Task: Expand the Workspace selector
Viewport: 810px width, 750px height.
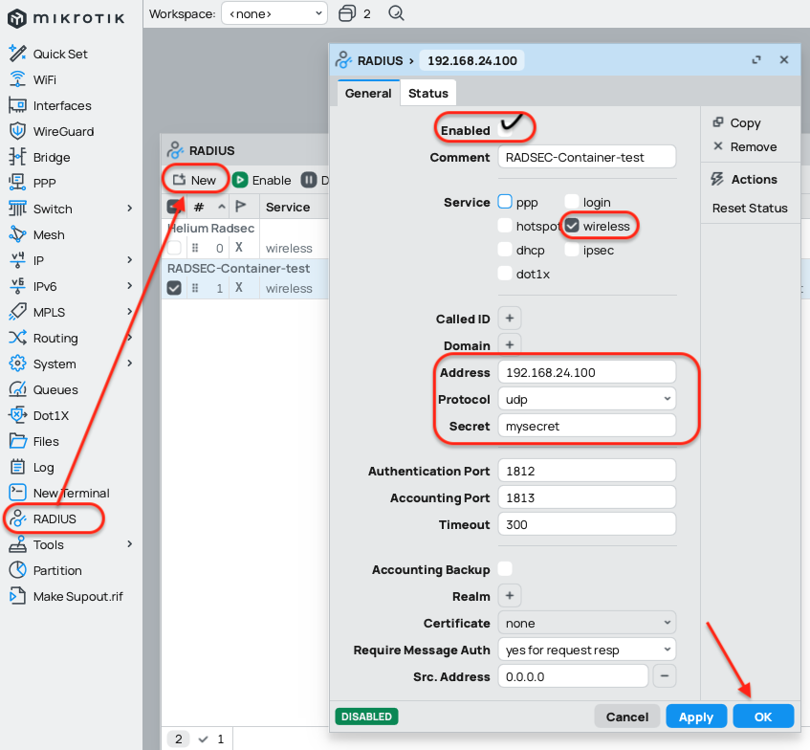Action: [274, 13]
